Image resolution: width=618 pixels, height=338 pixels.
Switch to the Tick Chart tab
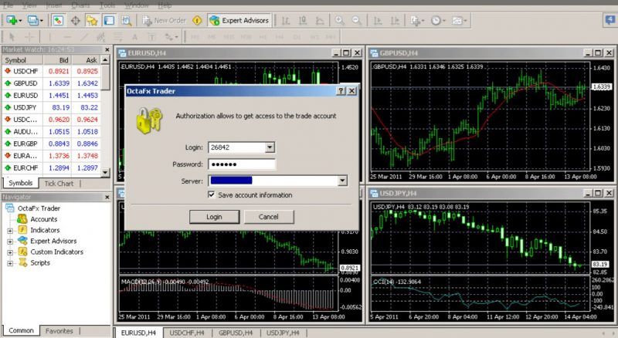pos(59,183)
